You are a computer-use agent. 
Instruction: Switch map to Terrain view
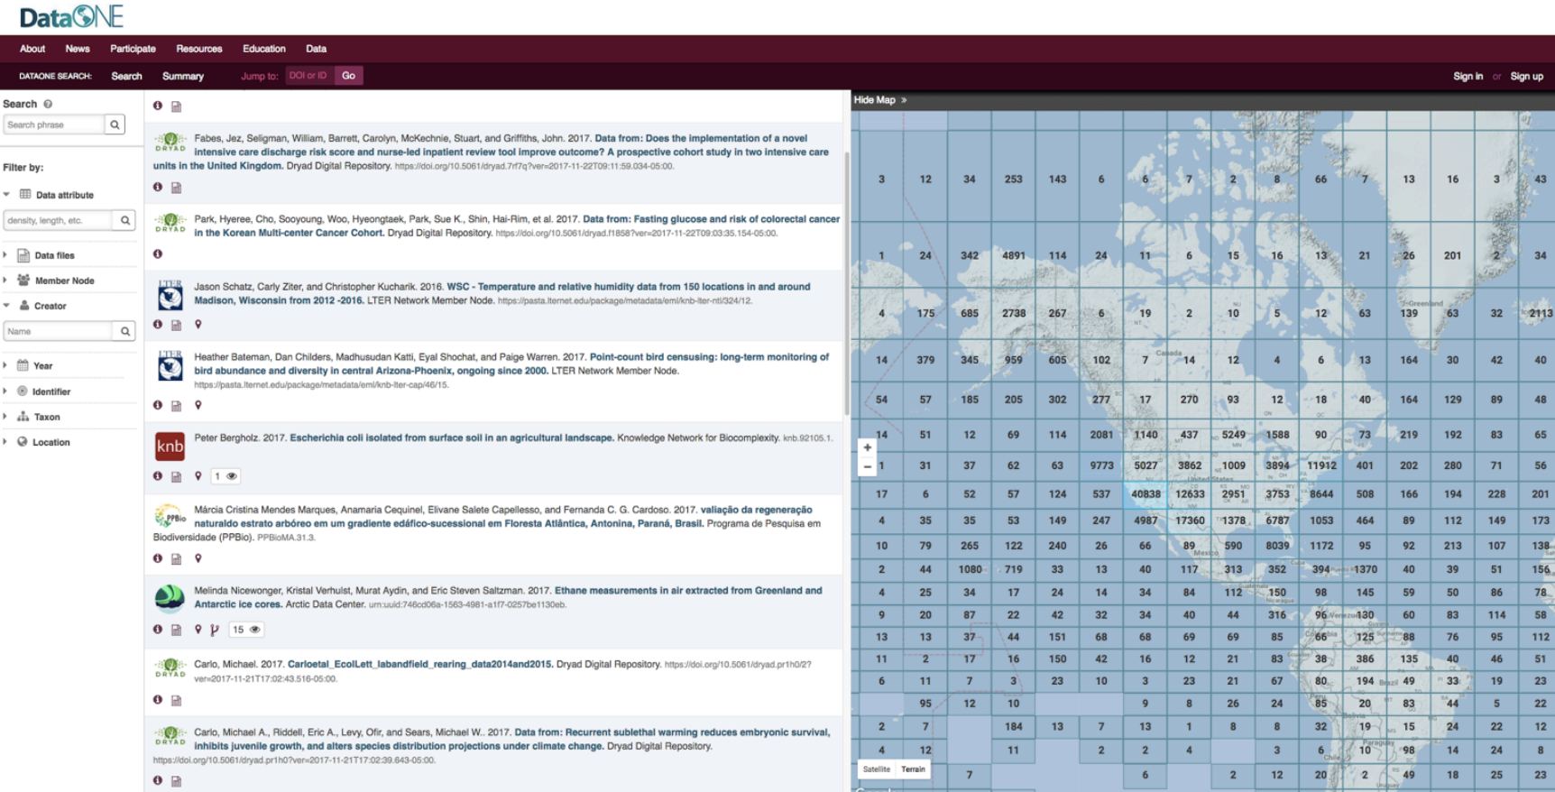point(913,769)
